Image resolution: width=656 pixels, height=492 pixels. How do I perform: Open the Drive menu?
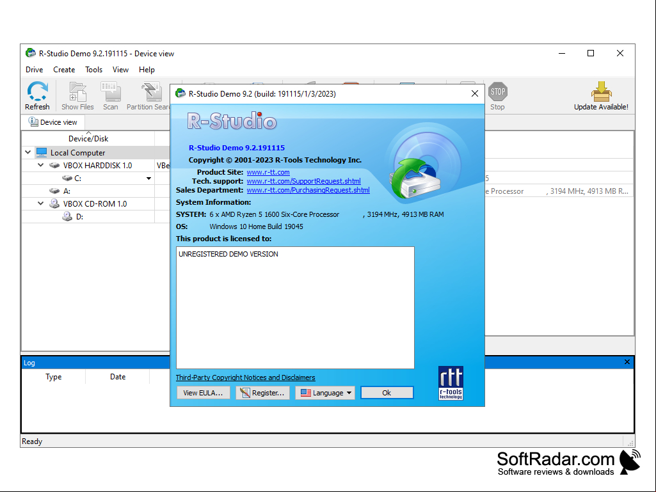(35, 70)
